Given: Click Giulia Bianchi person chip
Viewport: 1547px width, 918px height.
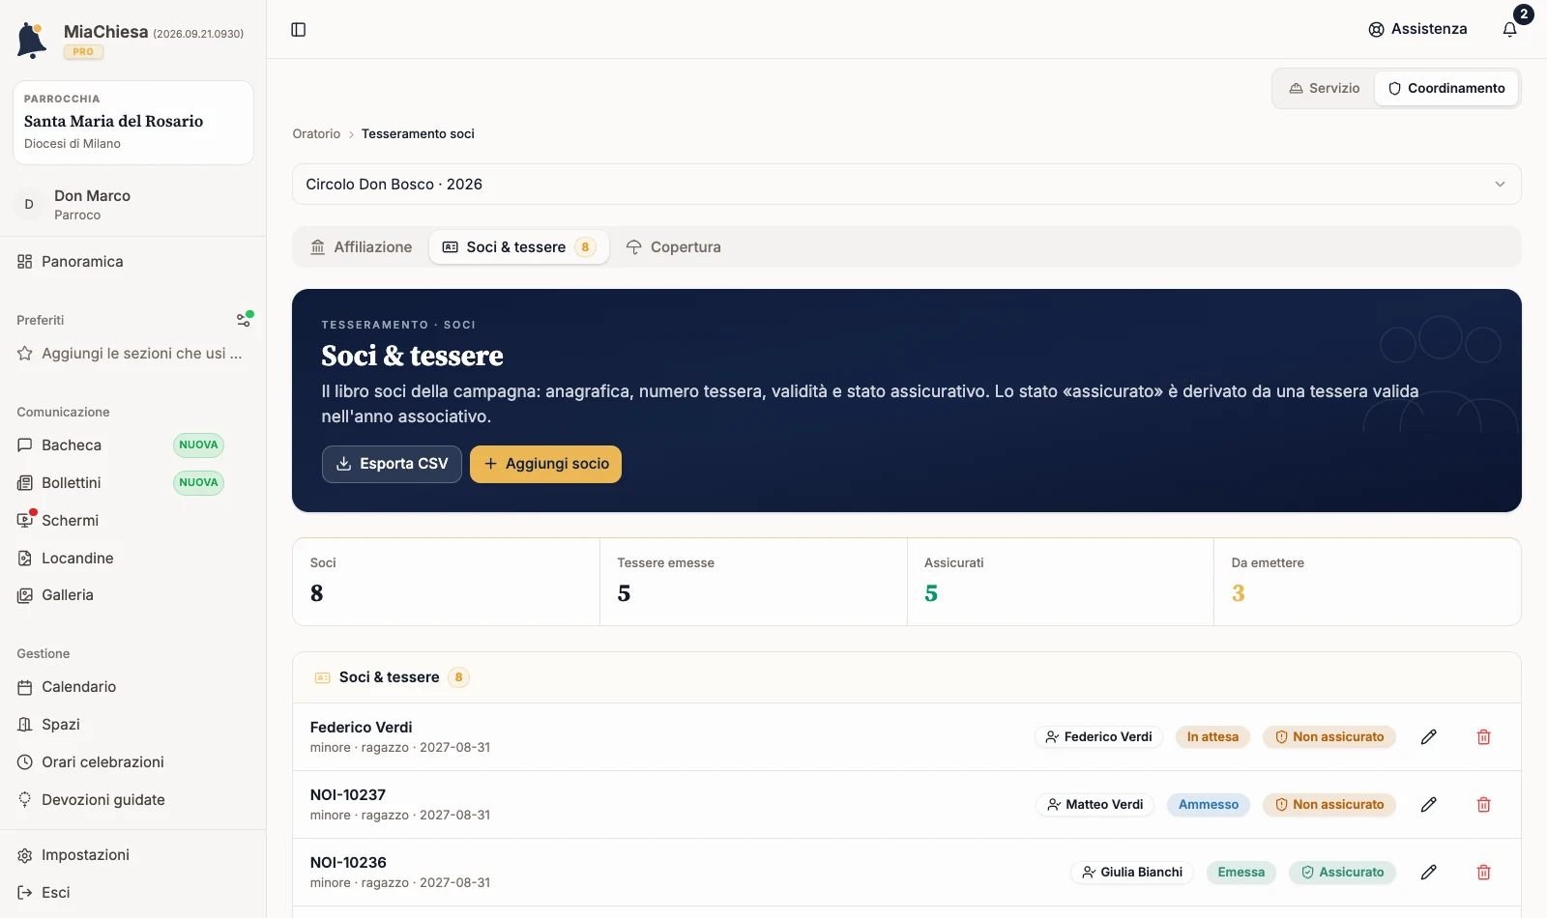Looking at the screenshot, I should (x=1132, y=873).
